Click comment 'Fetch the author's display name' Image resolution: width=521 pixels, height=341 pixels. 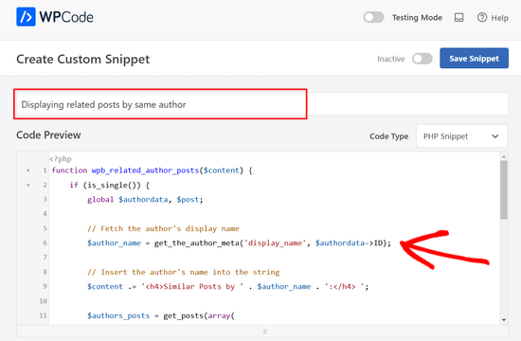coord(163,228)
